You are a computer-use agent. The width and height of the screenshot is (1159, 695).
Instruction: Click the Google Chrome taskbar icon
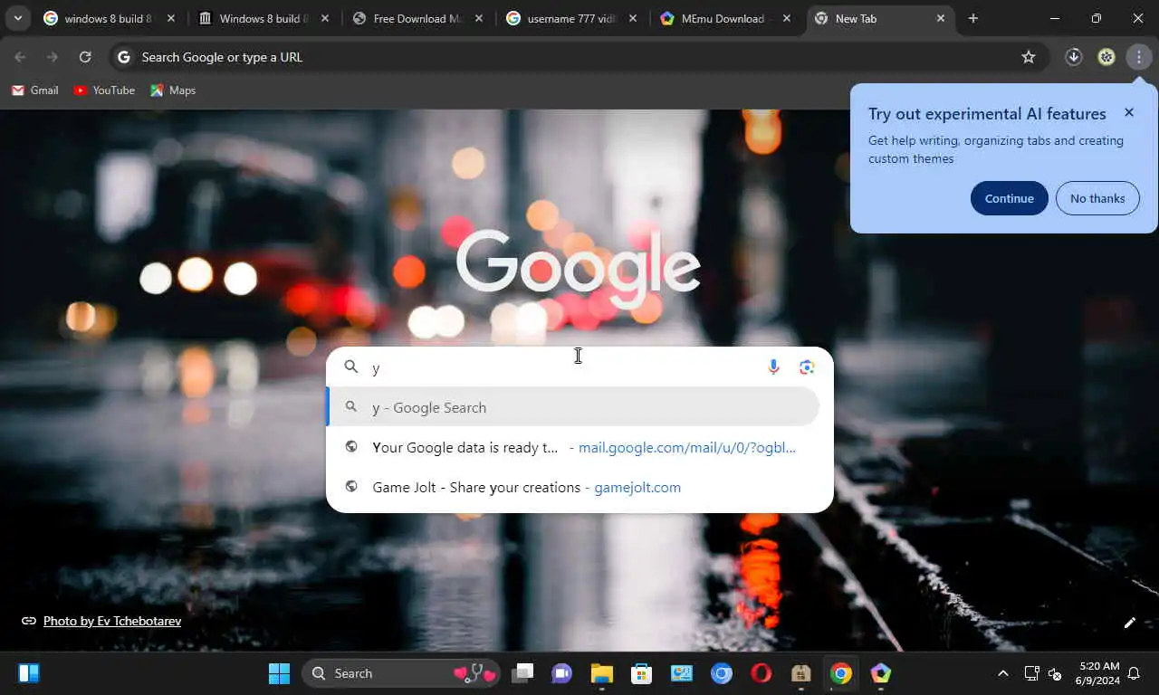click(841, 673)
